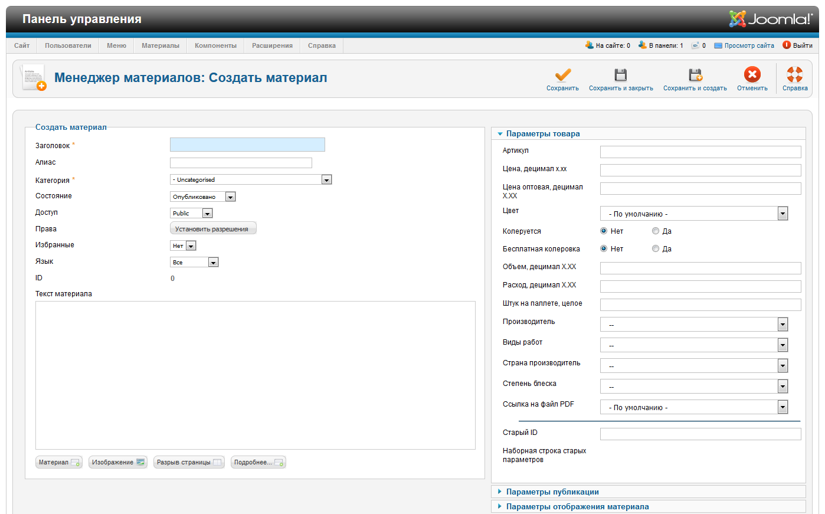
Task: Focus the Цена, децимал x.xx field
Action: (700, 170)
